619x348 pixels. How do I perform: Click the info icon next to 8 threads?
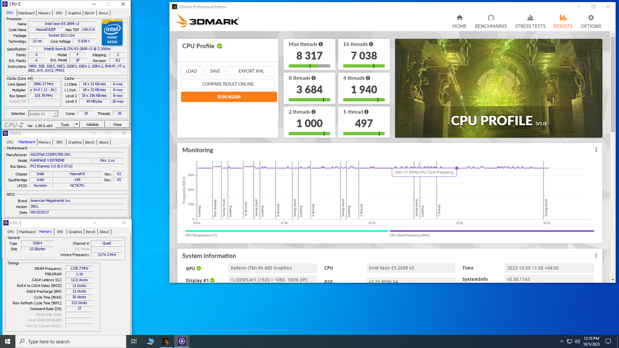point(313,78)
